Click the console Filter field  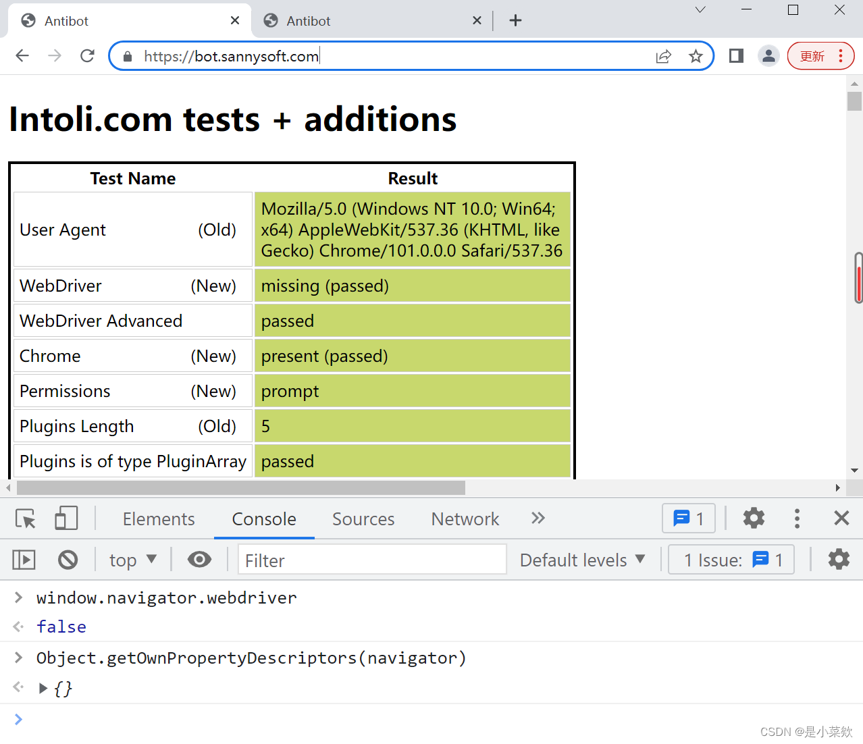[372, 560]
